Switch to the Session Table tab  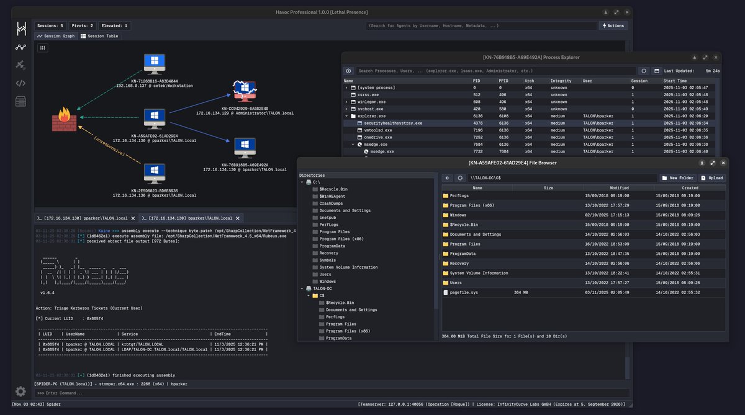pyautogui.click(x=99, y=36)
